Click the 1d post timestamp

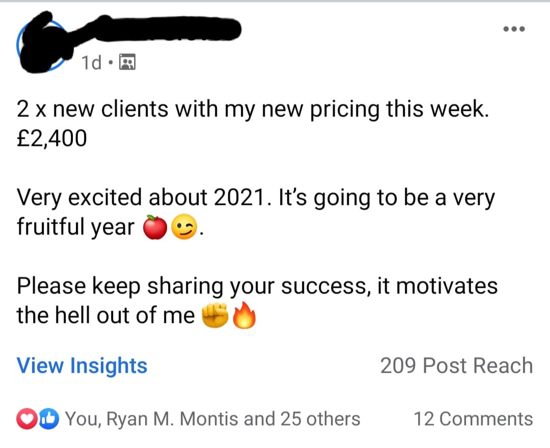click(x=92, y=63)
